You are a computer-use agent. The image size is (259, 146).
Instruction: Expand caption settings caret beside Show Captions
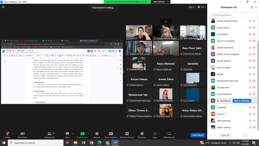pyautogui.click(x=117, y=134)
